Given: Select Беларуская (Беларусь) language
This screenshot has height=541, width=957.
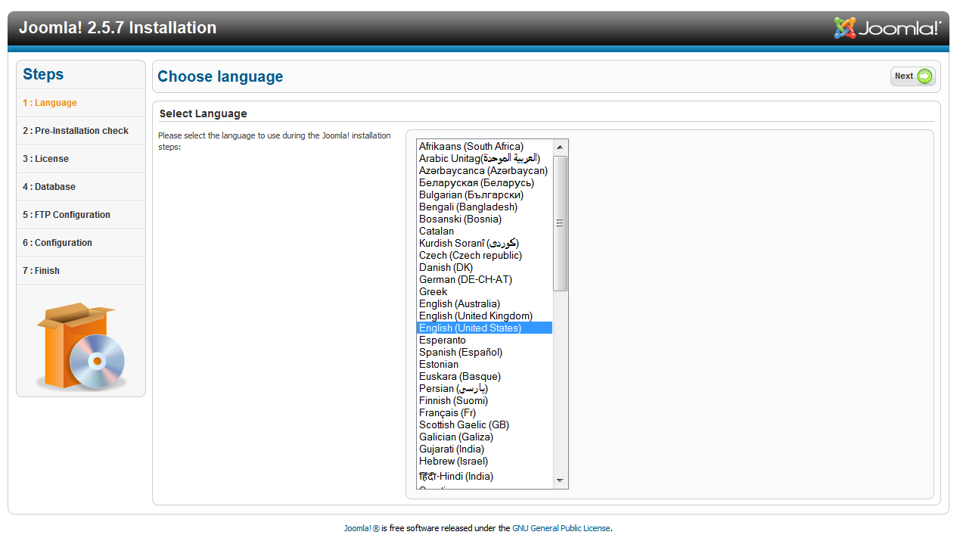Looking at the screenshot, I should point(484,183).
